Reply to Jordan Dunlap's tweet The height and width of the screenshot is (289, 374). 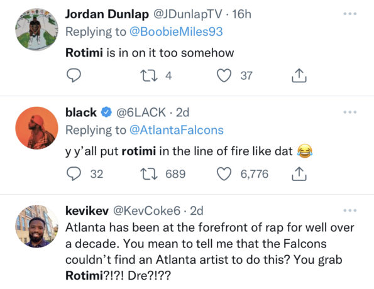74,75
